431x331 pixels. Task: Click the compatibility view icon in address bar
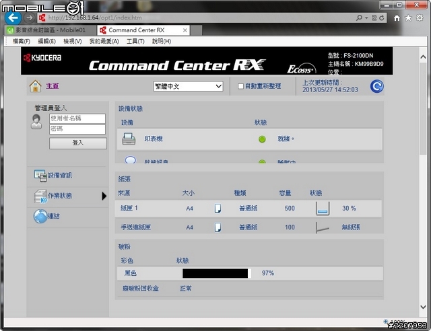click(374, 18)
